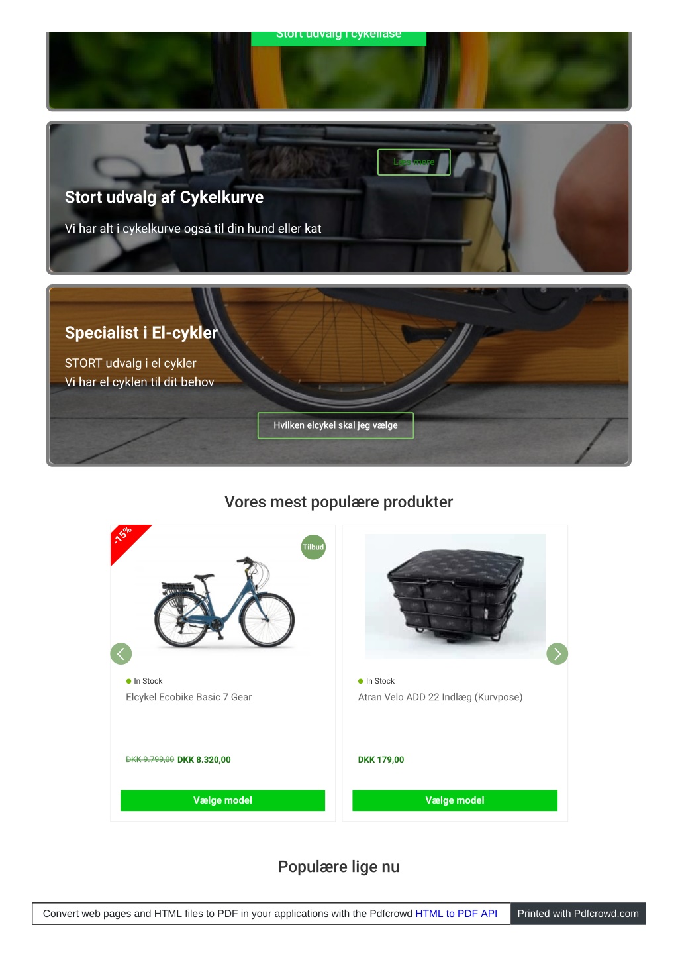Image resolution: width=678 pixels, height=958 pixels.
Task: Open the Elcykel Ecobike Basic 7 Gear title
Action: click(189, 697)
